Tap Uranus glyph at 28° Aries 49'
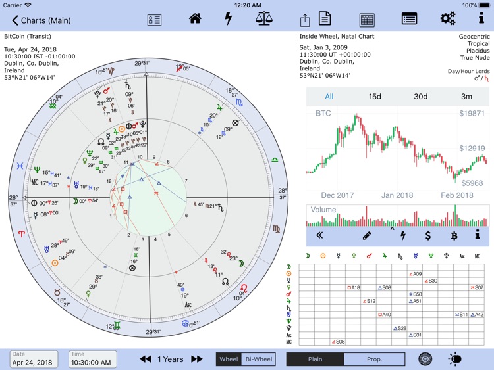This screenshot has width=494, height=370. [x=47, y=249]
